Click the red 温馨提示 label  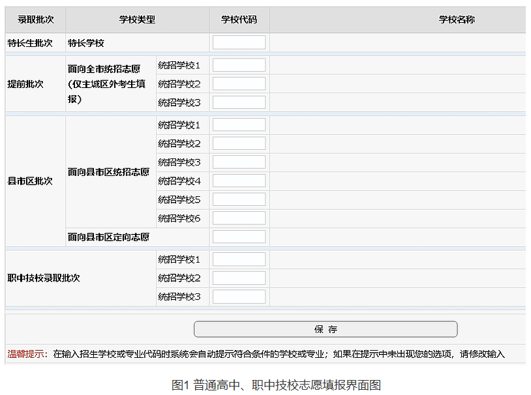(27, 354)
